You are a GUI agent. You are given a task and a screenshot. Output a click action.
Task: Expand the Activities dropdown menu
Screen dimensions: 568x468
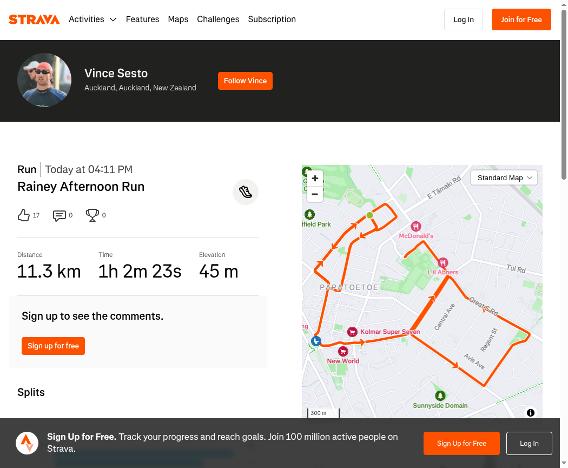tap(93, 19)
